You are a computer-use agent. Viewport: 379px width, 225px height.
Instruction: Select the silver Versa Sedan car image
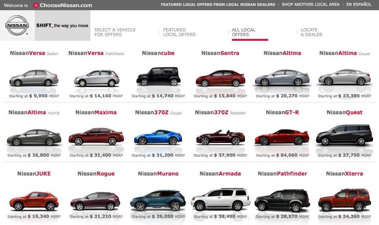tap(34, 78)
